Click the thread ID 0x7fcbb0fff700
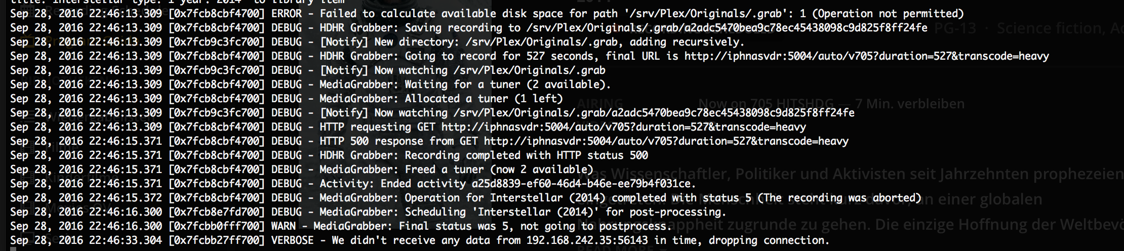The width and height of the screenshot is (1124, 251). click(216, 226)
